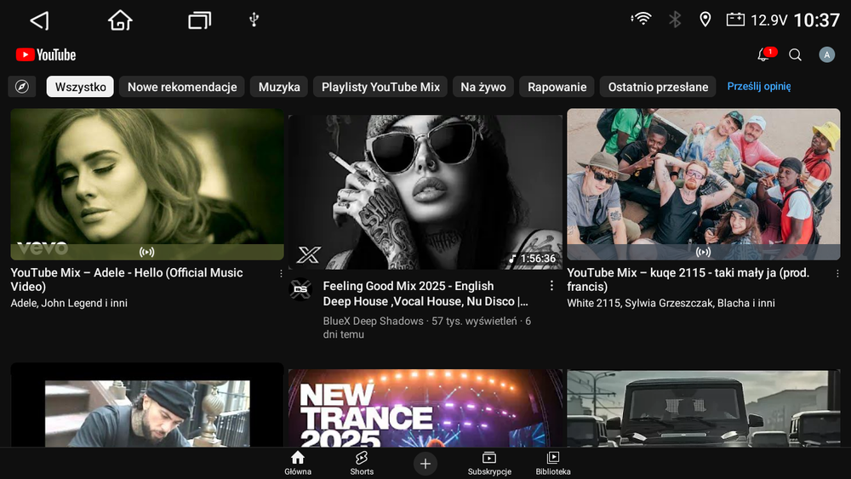Select the Rapowanie chip

pyautogui.click(x=557, y=87)
